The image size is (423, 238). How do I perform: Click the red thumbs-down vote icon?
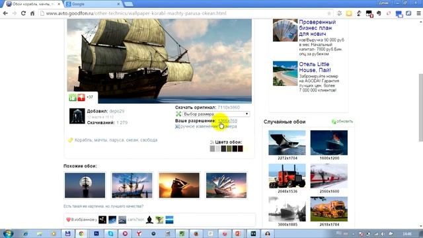click(x=81, y=97)
